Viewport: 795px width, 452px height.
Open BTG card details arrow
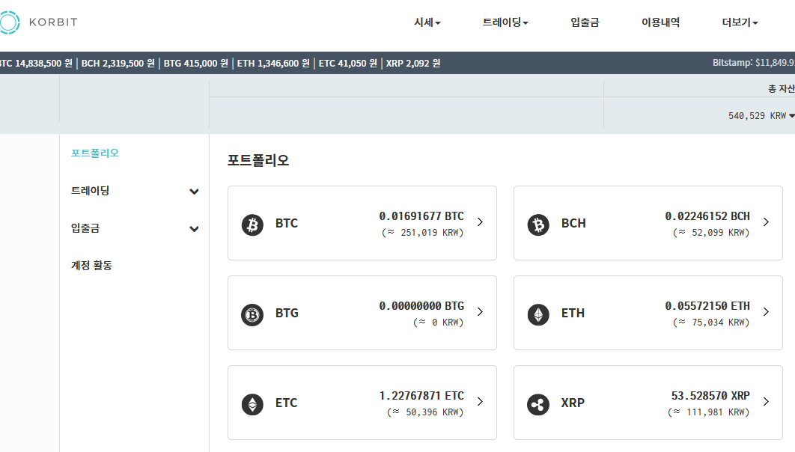[480, 311]
